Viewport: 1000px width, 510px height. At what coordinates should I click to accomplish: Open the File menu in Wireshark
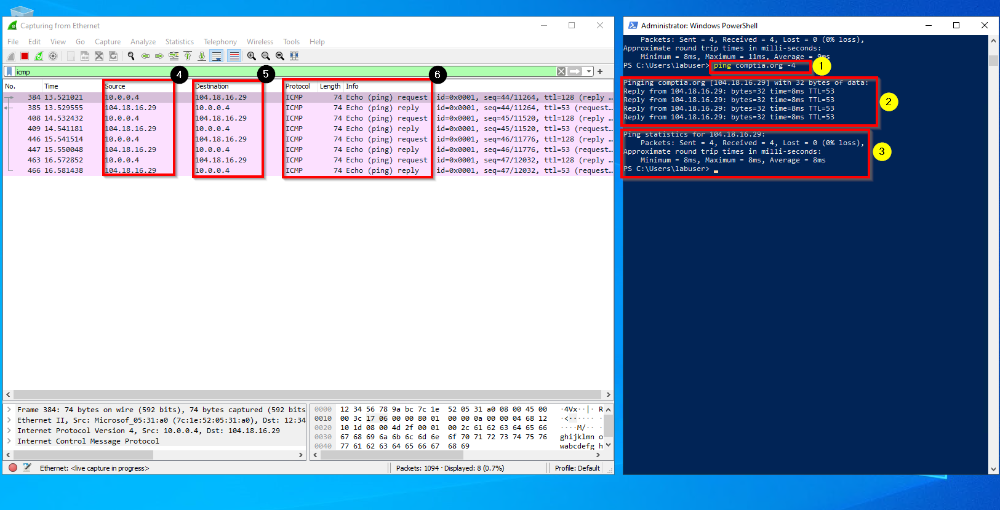click(13, 42)
